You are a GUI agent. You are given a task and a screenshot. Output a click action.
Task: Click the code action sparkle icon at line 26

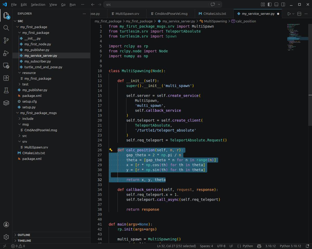111,150
